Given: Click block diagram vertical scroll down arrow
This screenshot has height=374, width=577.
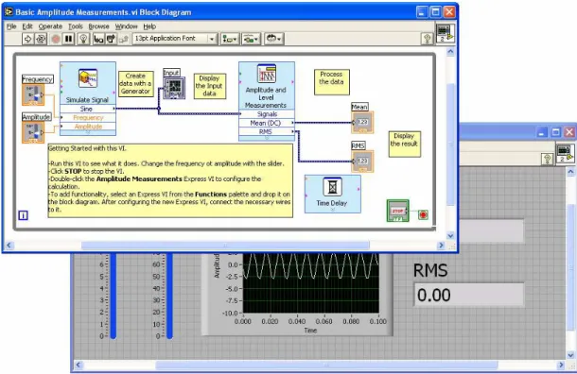Looking at the screenshot, I should (x=450, y=235).
